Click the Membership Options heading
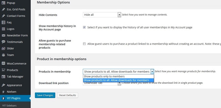The image size is (221, 108). pos(53,2)
